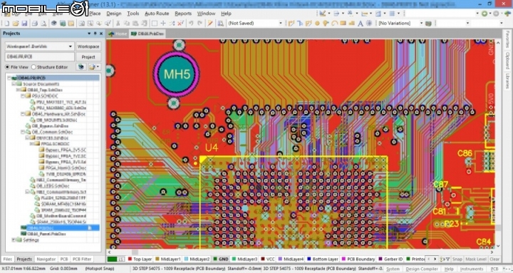Click the Interactive Routing tool icon
This screenshot has height=273, width=513.
(x=291, y=24)
